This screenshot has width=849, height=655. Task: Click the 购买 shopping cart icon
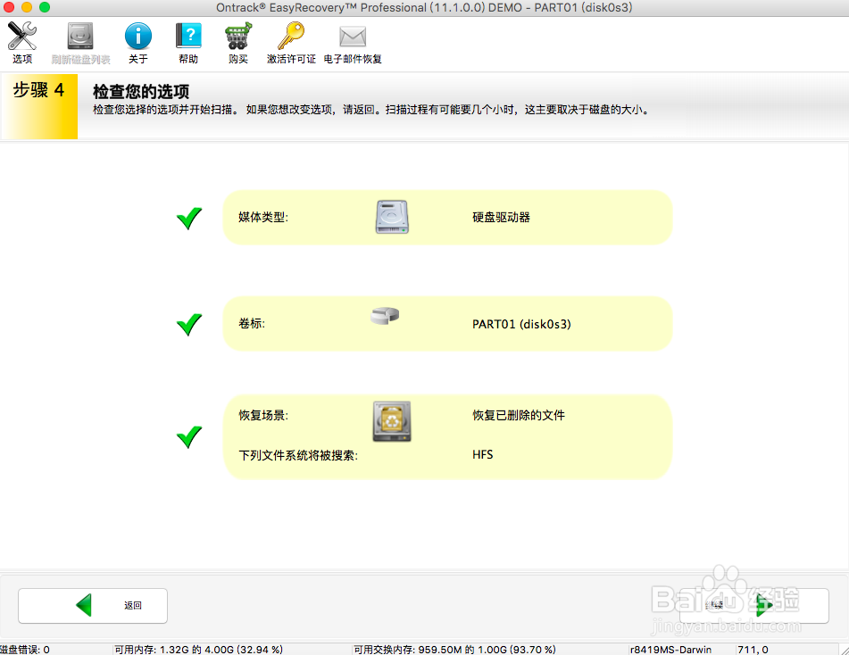[238, 37]
